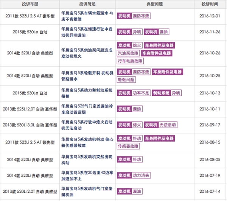Select 2014款 520Li model in 2016-10-26 row
Image resolution: width=227 pixels, height=201 pixels.
[x=30, y=53]
